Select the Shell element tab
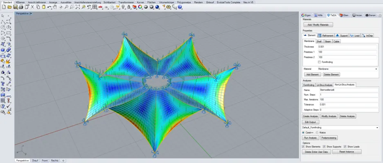The image size is (383, 163). pyautogui.click(x=319, y=42)
